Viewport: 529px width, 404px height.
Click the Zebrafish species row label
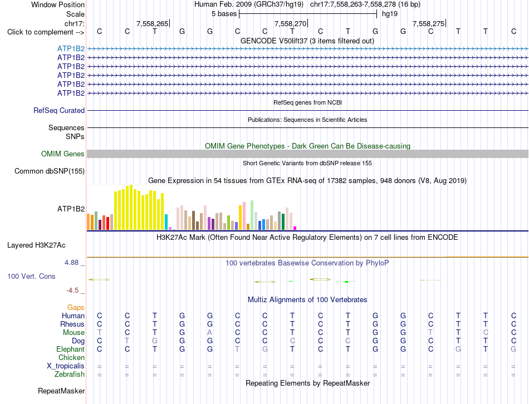[70, 375]
